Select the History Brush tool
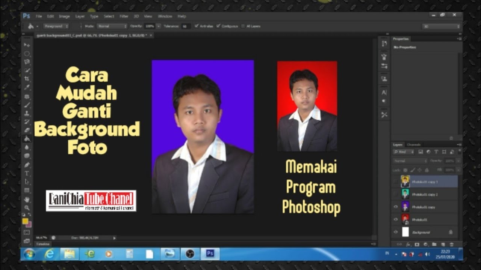 pos(27,121)
